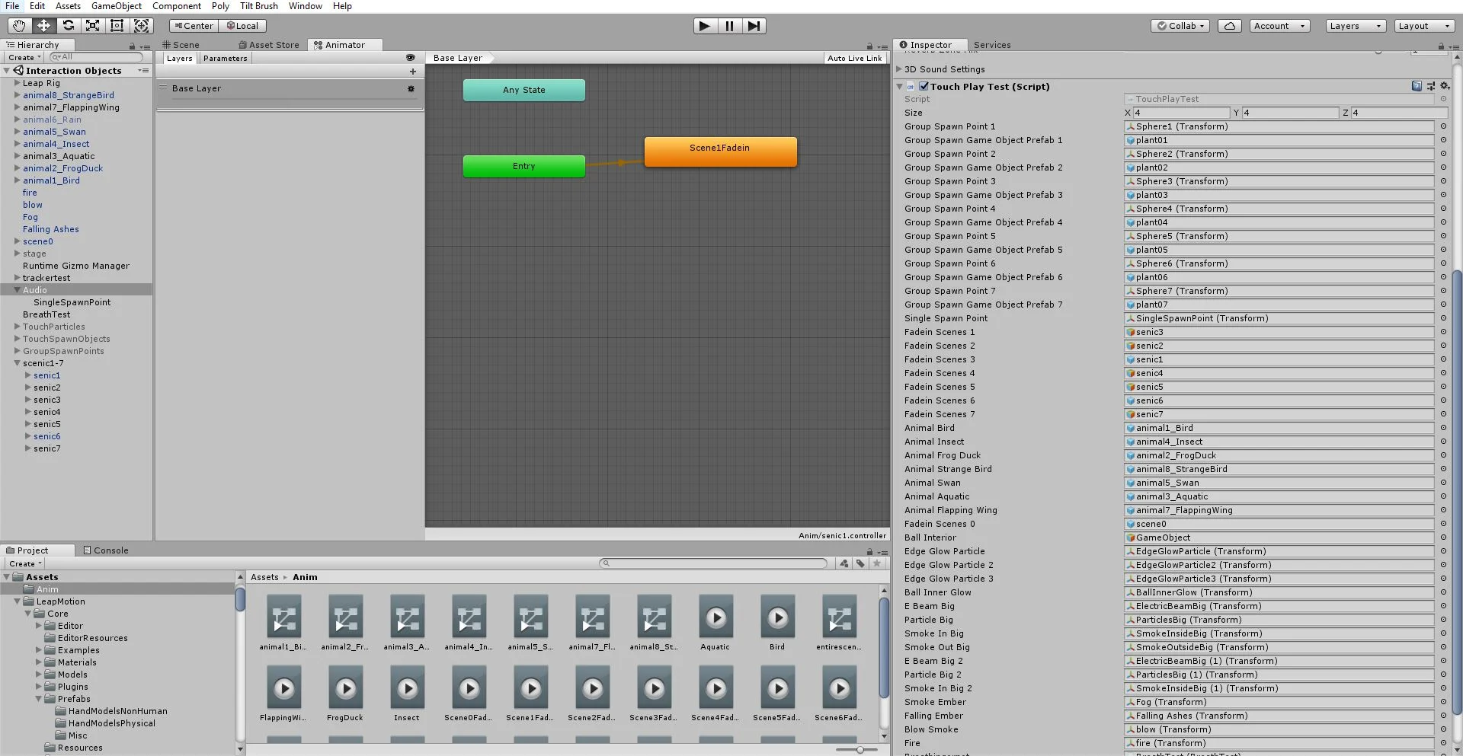1463x756 pixels.
Task: Select the combined Transform tool
Action: coord(142,25)
